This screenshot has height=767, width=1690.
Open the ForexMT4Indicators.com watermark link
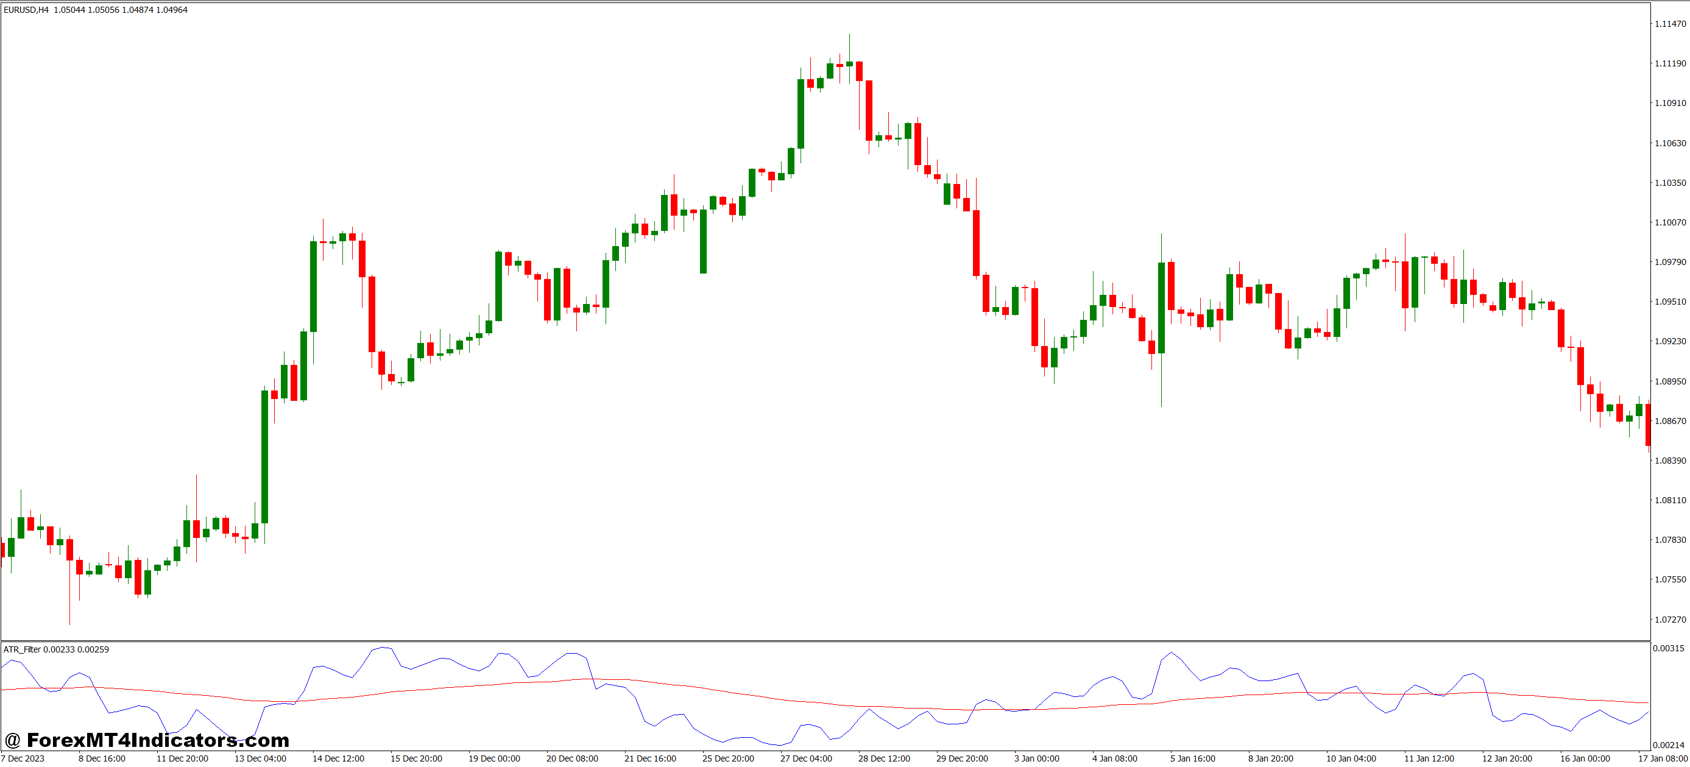[x=146, y=740]
